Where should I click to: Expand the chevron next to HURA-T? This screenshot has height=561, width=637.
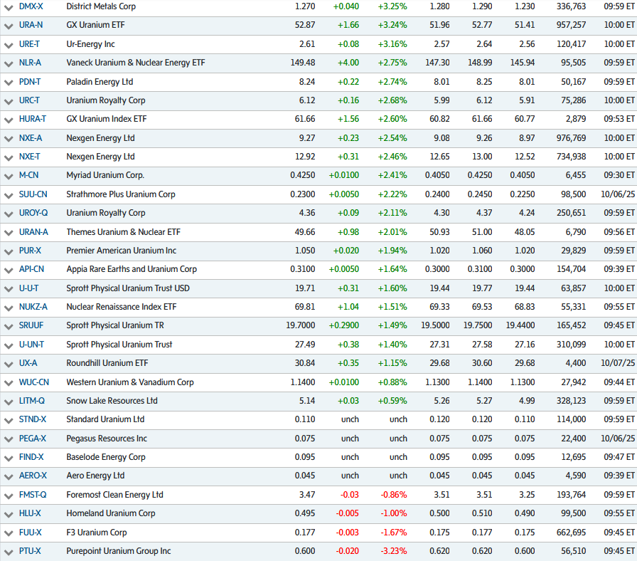[x=9, y=119]
